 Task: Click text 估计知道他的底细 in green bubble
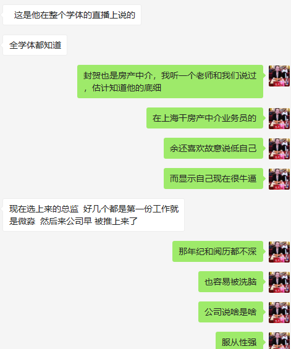click(x=127, y=88)
